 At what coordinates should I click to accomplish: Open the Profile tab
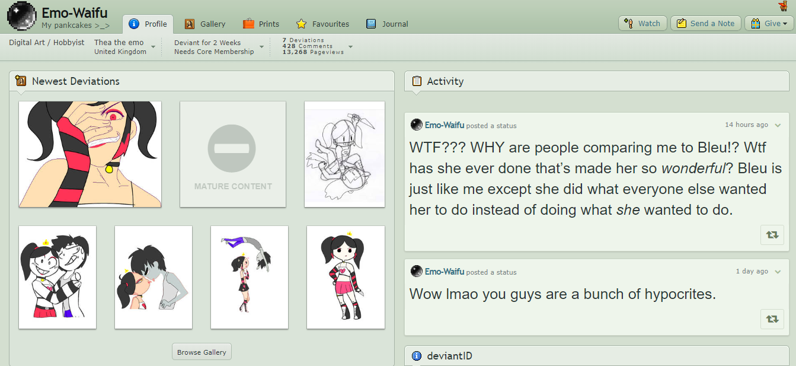(148, 24)
